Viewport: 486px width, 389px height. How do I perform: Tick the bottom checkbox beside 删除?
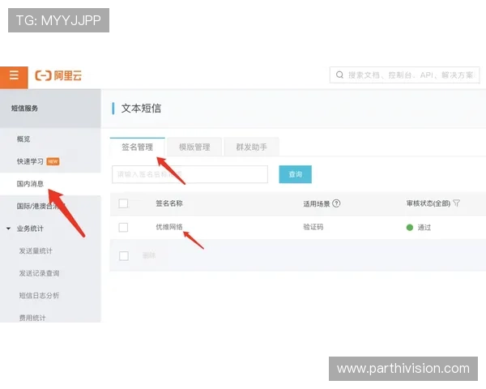pyautogui.click(x=124, y=256)
